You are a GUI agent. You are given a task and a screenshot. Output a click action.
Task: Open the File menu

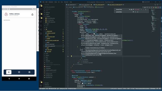43,2
